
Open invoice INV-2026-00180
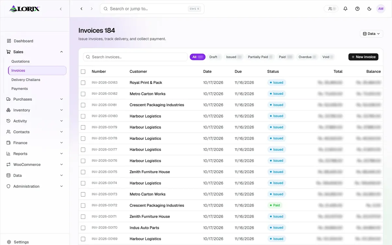pos(105,116)
